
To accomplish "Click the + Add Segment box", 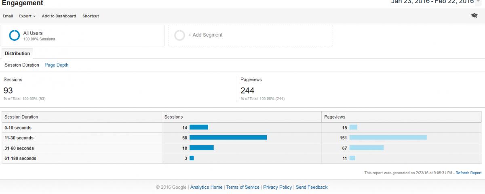I will pyautogui.click(x=251, y=35).
